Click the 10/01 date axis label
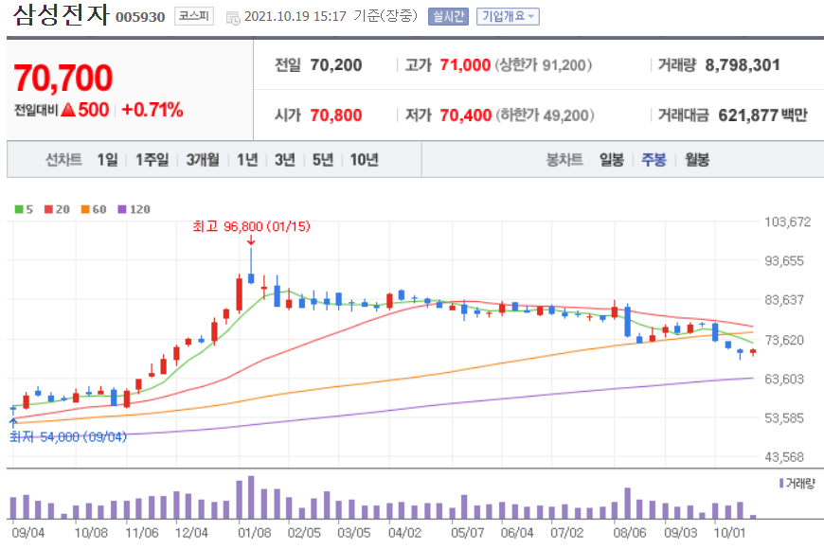The height and width of the screenshot is (549, 824). click(x=729, y=533)
